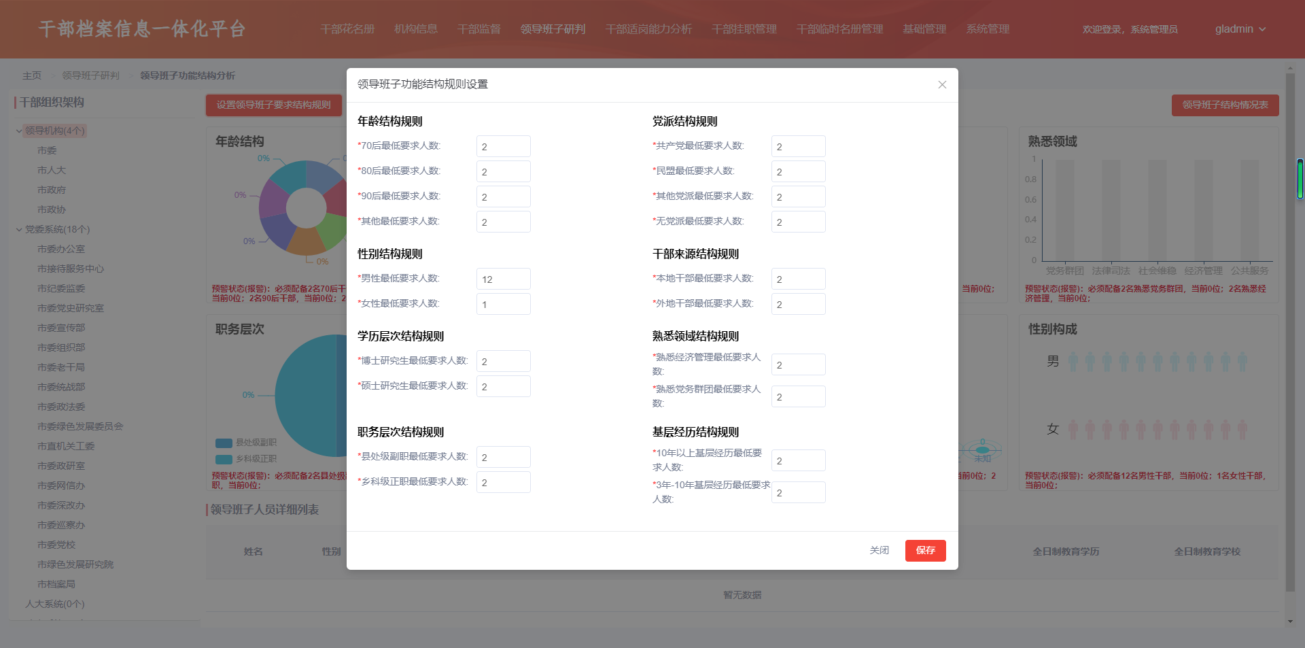The width and height of the screenshot is (1305, 648).
Task: Open the 干部花名册 menu
Action: 347,29
